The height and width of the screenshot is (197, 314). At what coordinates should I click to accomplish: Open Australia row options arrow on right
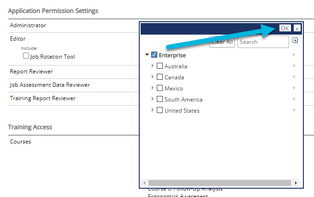point(294,66)
